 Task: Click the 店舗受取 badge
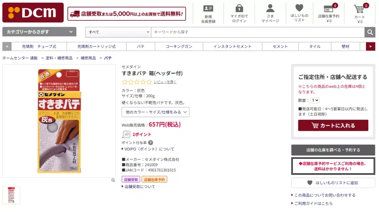point(131,179)
